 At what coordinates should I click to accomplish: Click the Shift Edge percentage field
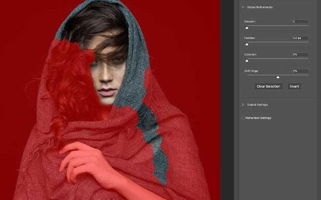(x=300, y=71)
